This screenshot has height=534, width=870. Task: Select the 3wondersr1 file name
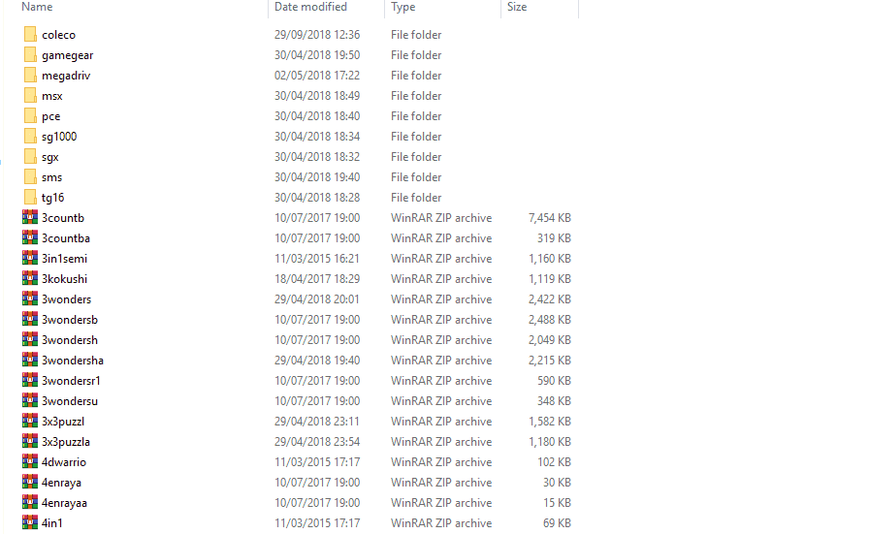(x=71, y=381)
